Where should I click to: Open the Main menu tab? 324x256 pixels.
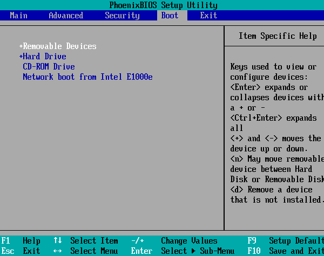click(x=18, y=16)
